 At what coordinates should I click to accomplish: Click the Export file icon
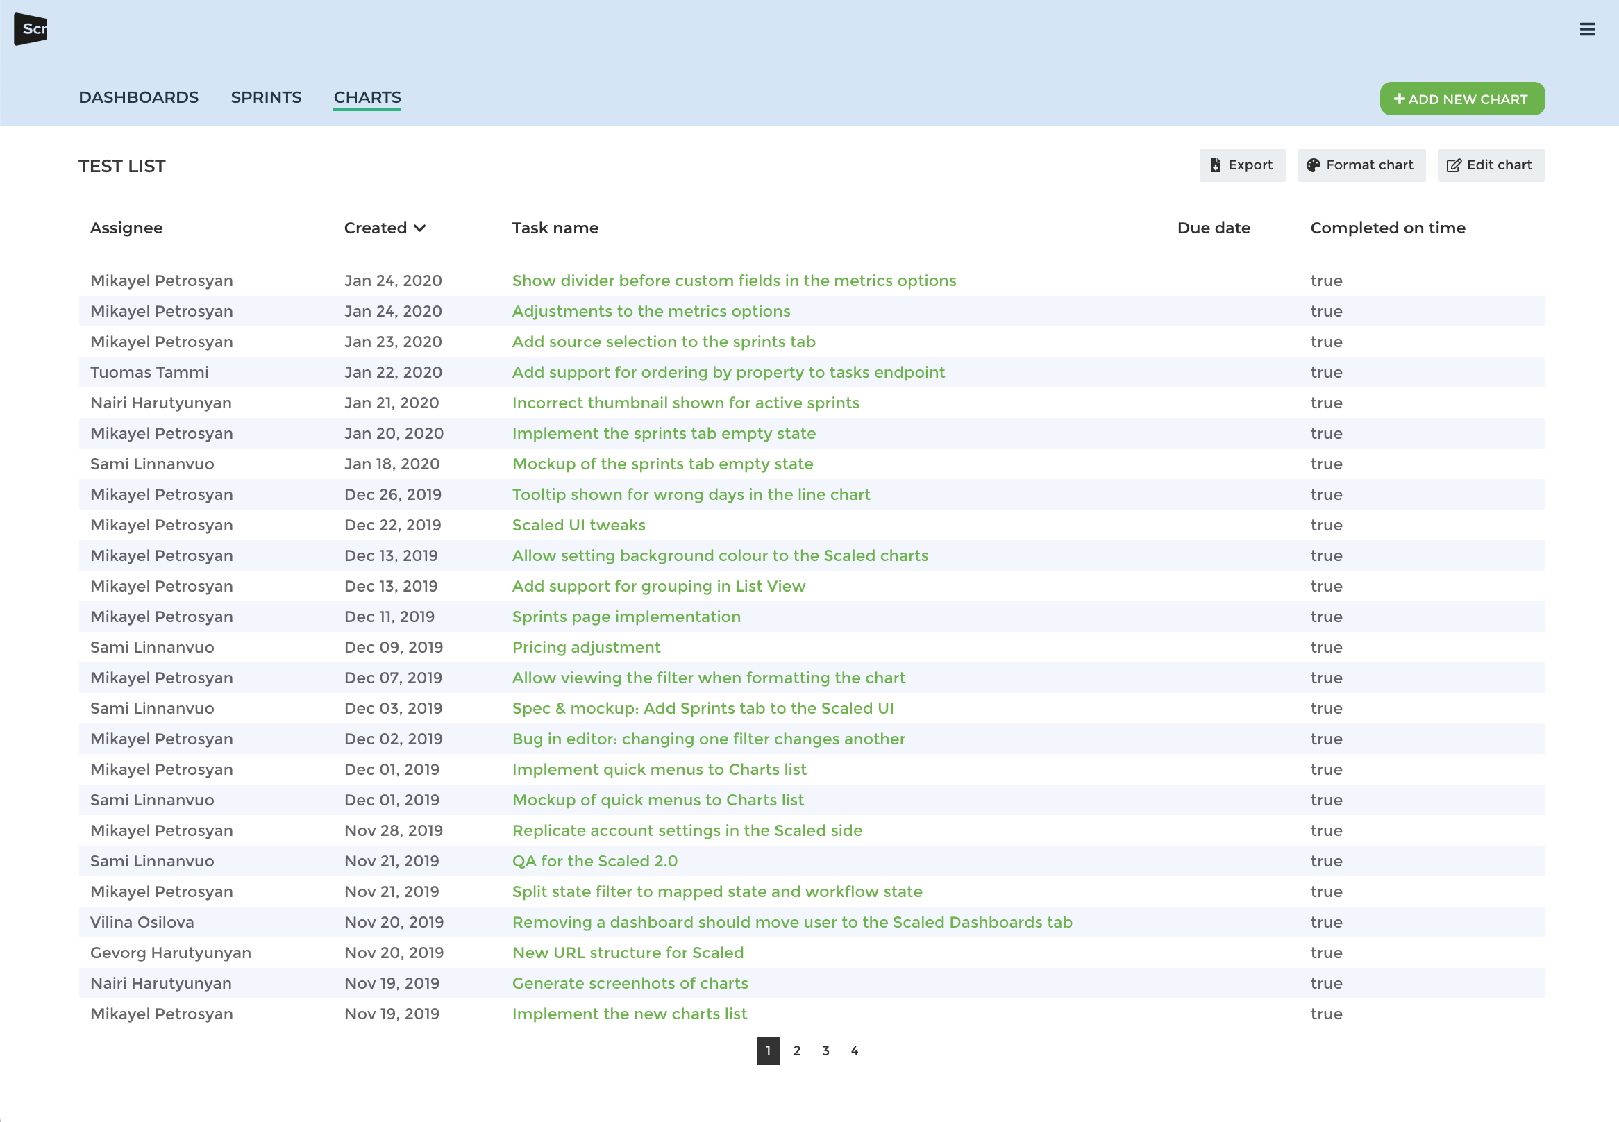pyautogui.click(x=1216, y=165)
